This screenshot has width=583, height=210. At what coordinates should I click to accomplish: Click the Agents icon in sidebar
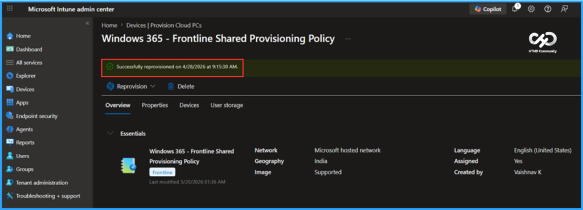10,129
